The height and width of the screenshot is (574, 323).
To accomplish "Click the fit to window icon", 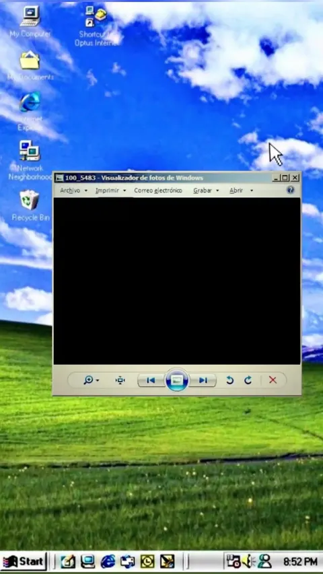I will tap(120, 380).
